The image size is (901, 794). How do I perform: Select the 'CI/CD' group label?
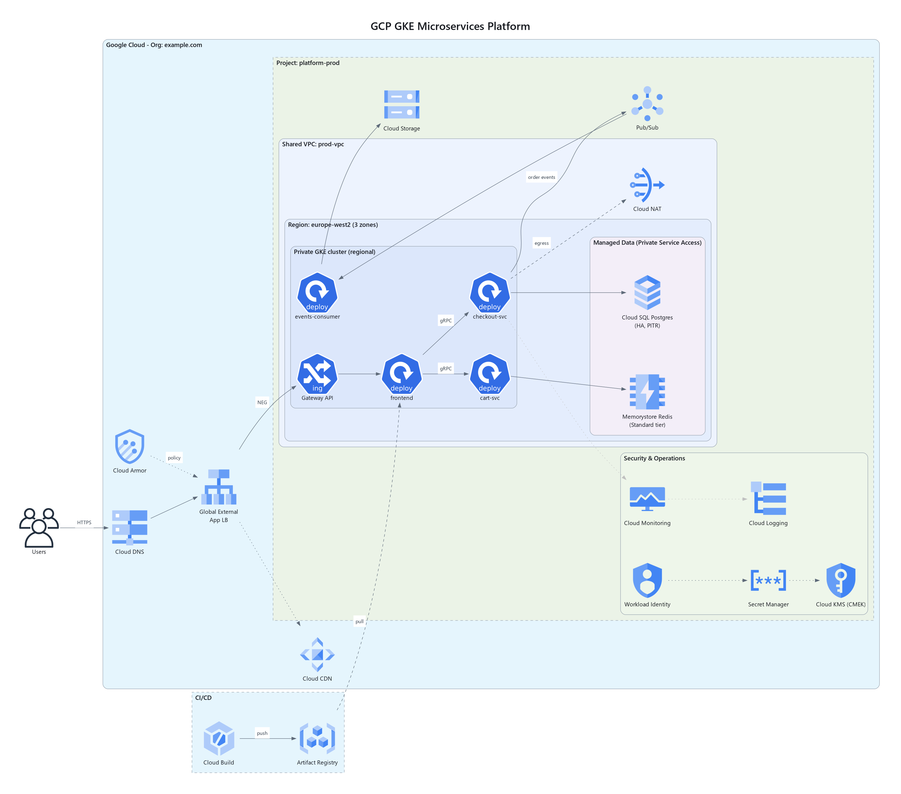(x=203, y=698)
